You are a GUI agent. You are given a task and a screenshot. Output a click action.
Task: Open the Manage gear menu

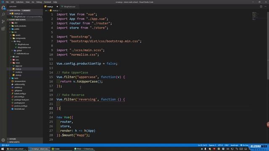point(3,140)
